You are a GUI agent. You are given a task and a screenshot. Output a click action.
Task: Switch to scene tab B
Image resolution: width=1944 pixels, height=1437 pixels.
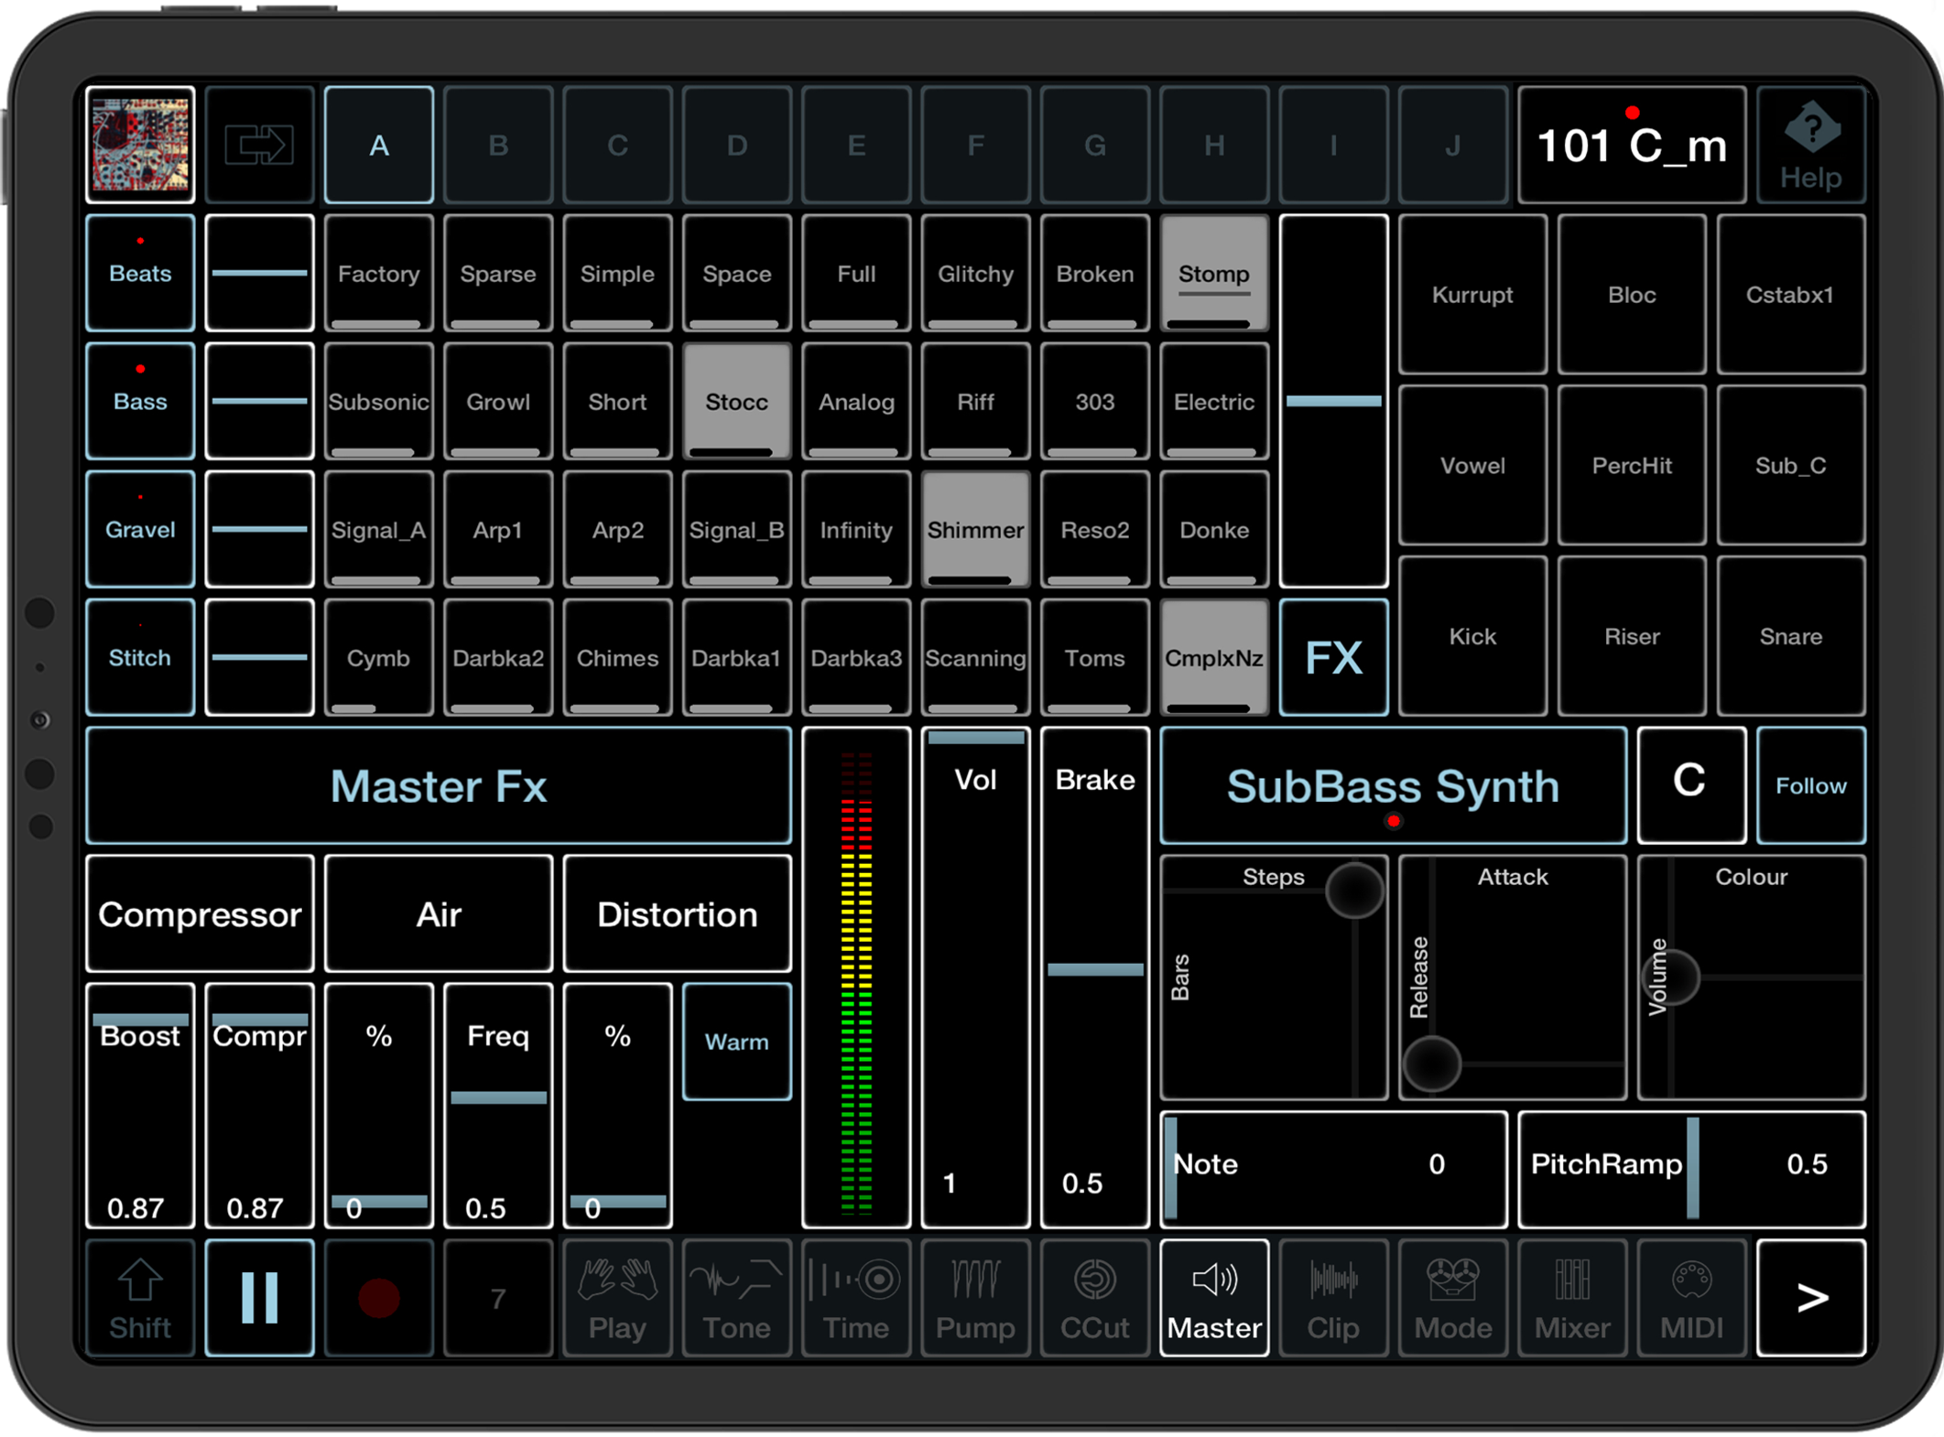coord(498,145)
